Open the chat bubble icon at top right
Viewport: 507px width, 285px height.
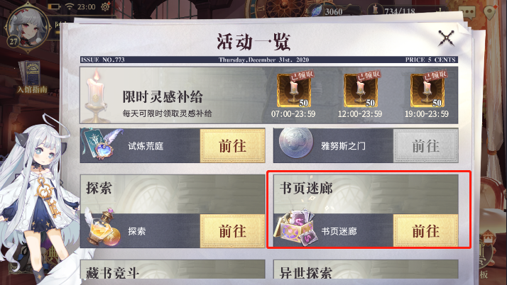click(469, 12)
